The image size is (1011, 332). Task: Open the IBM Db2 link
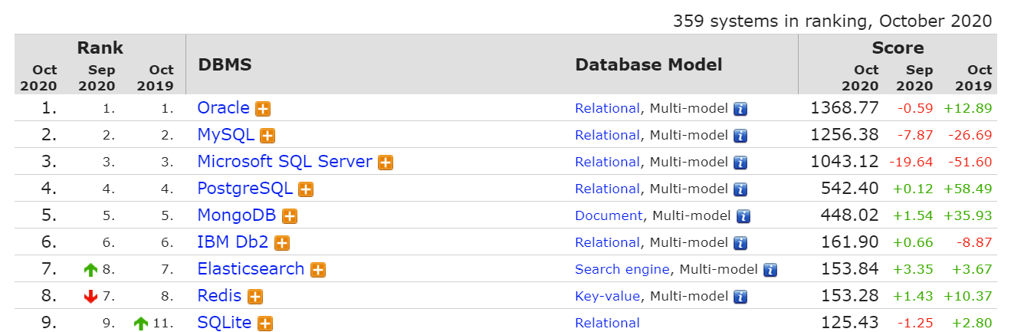pyautogui.click(x=233, y=242)
